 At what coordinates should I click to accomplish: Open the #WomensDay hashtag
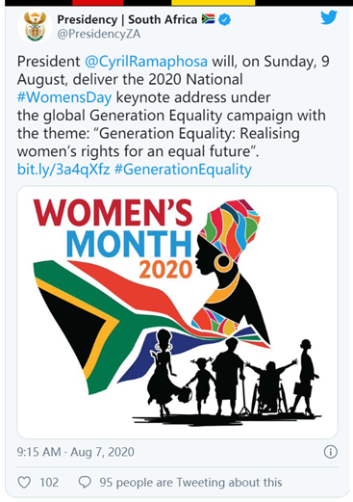point(64,97)
